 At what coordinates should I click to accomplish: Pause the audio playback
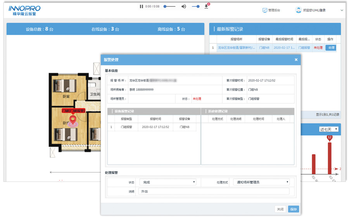coord(142,7)
